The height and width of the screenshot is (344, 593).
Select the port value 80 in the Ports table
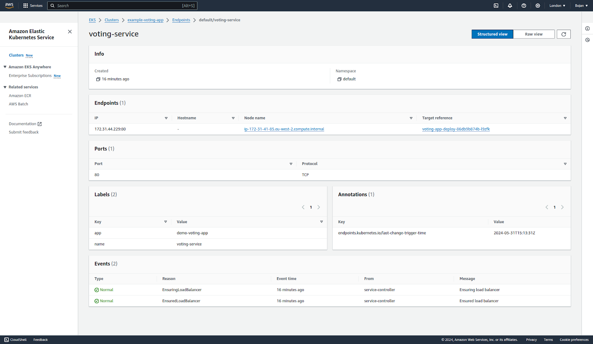[97, 175]
